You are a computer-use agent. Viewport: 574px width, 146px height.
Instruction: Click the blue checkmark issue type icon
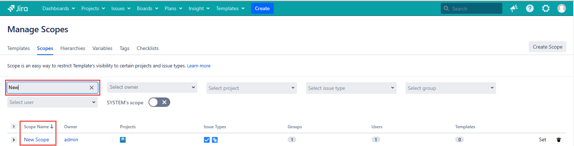point(207,140)
